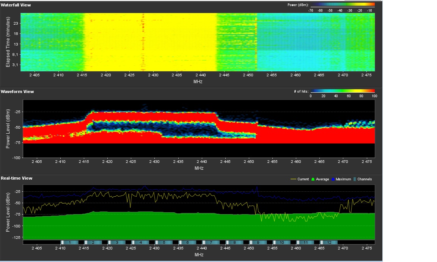Click the MHz label under Real-time View
This screenshot has height=262, width=437.
(199, 254)
